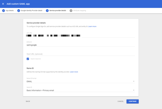Screen dimensions: 162x109
Task: Go to Google Identity Provider details step
Action: click(32, 11)
